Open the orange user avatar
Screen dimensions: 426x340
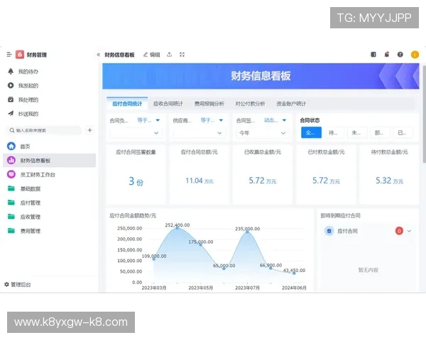tap(415, 55)
